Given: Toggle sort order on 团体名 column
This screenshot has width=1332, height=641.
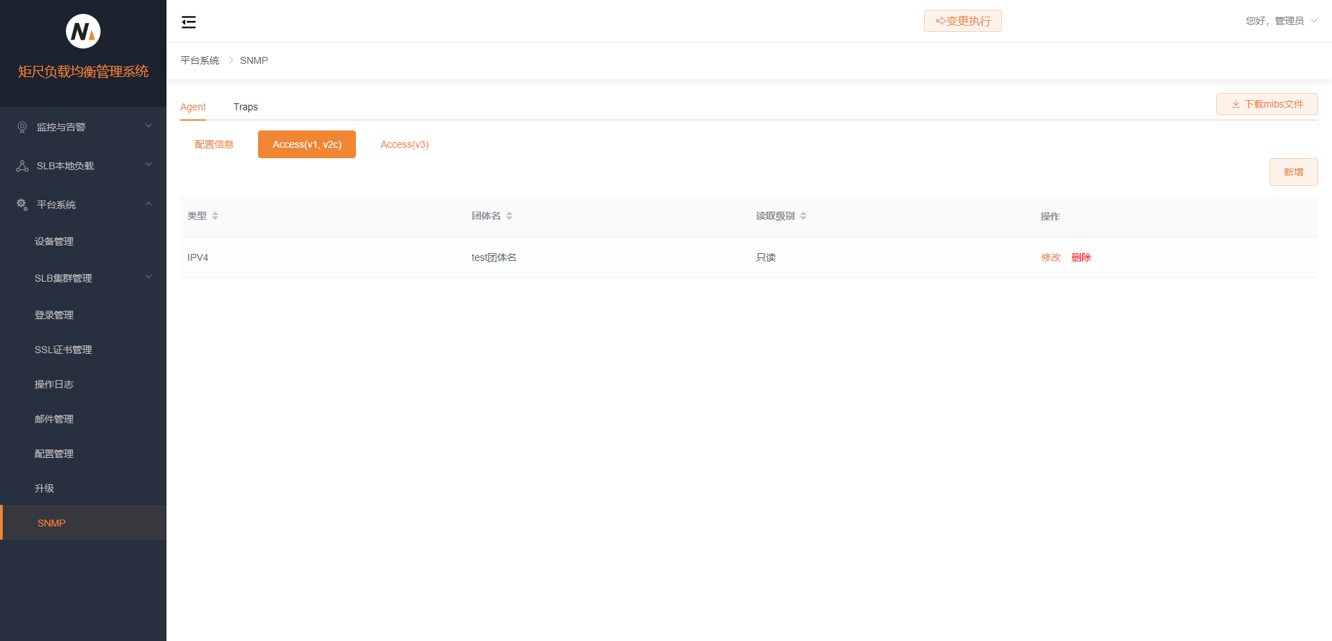Looking at the screenshot, I should tap(510, 216).
